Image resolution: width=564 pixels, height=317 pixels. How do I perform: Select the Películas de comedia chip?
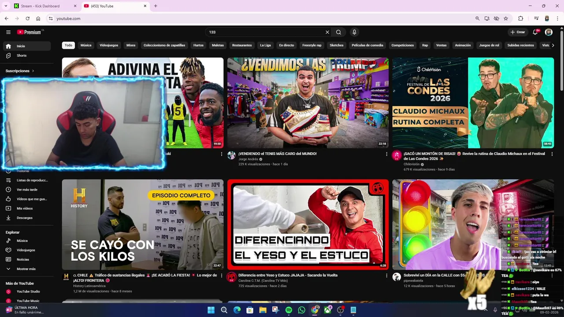[x=367, y=45]
